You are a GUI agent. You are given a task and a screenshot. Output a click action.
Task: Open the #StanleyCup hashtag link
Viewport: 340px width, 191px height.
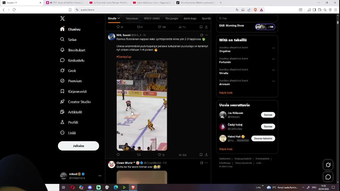coord(124,57)
